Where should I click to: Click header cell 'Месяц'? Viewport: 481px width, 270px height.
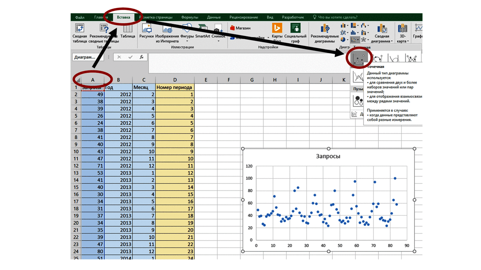143,87
